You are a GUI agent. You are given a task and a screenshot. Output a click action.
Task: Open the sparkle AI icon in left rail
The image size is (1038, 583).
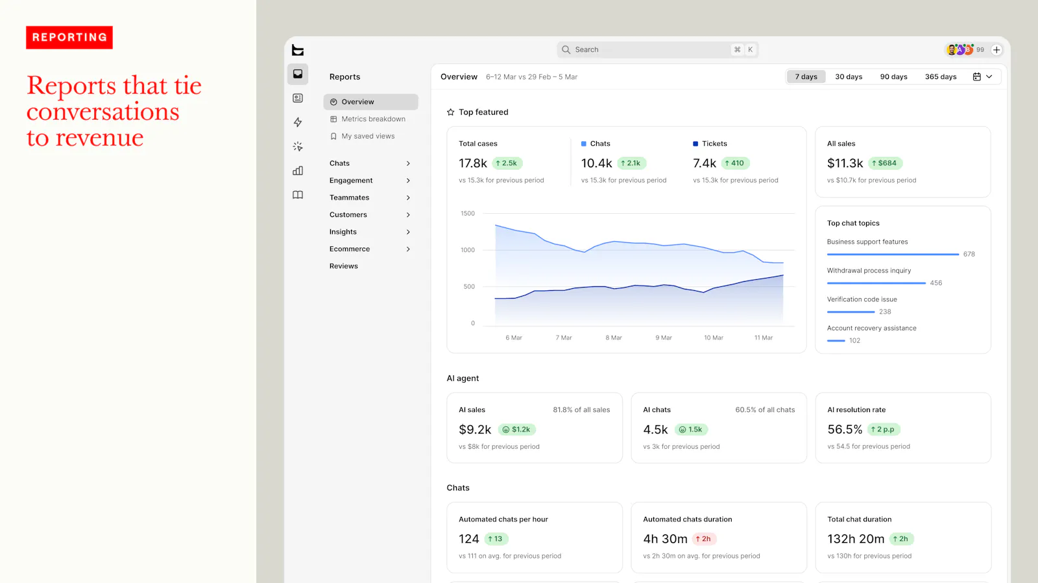[298, 146]
